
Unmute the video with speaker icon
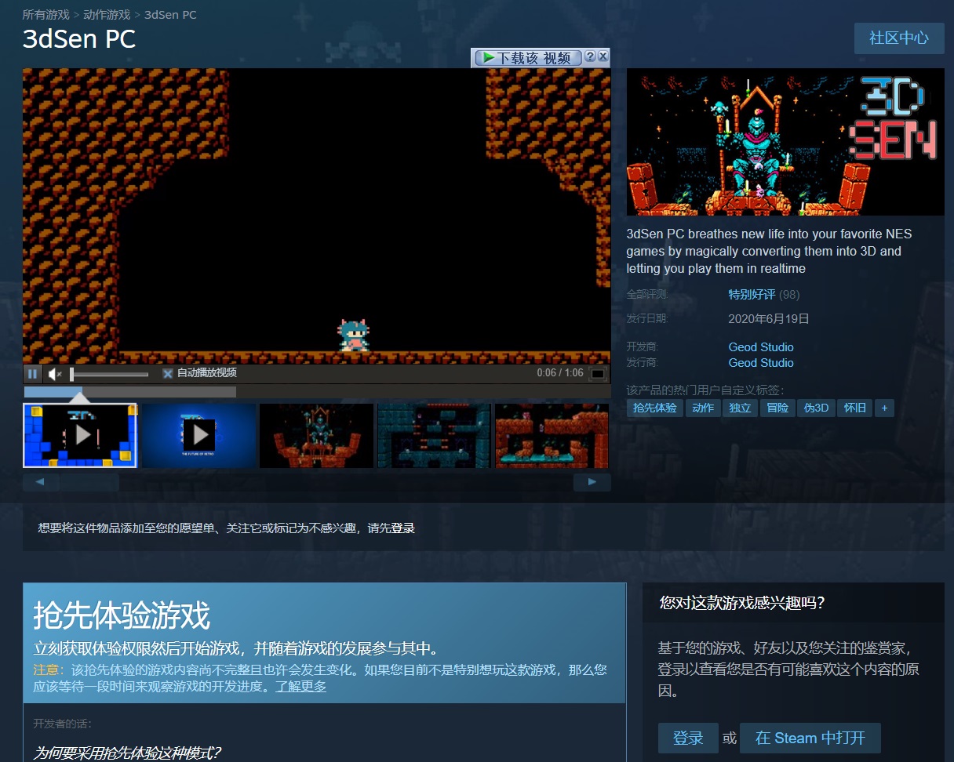(54, 374)
